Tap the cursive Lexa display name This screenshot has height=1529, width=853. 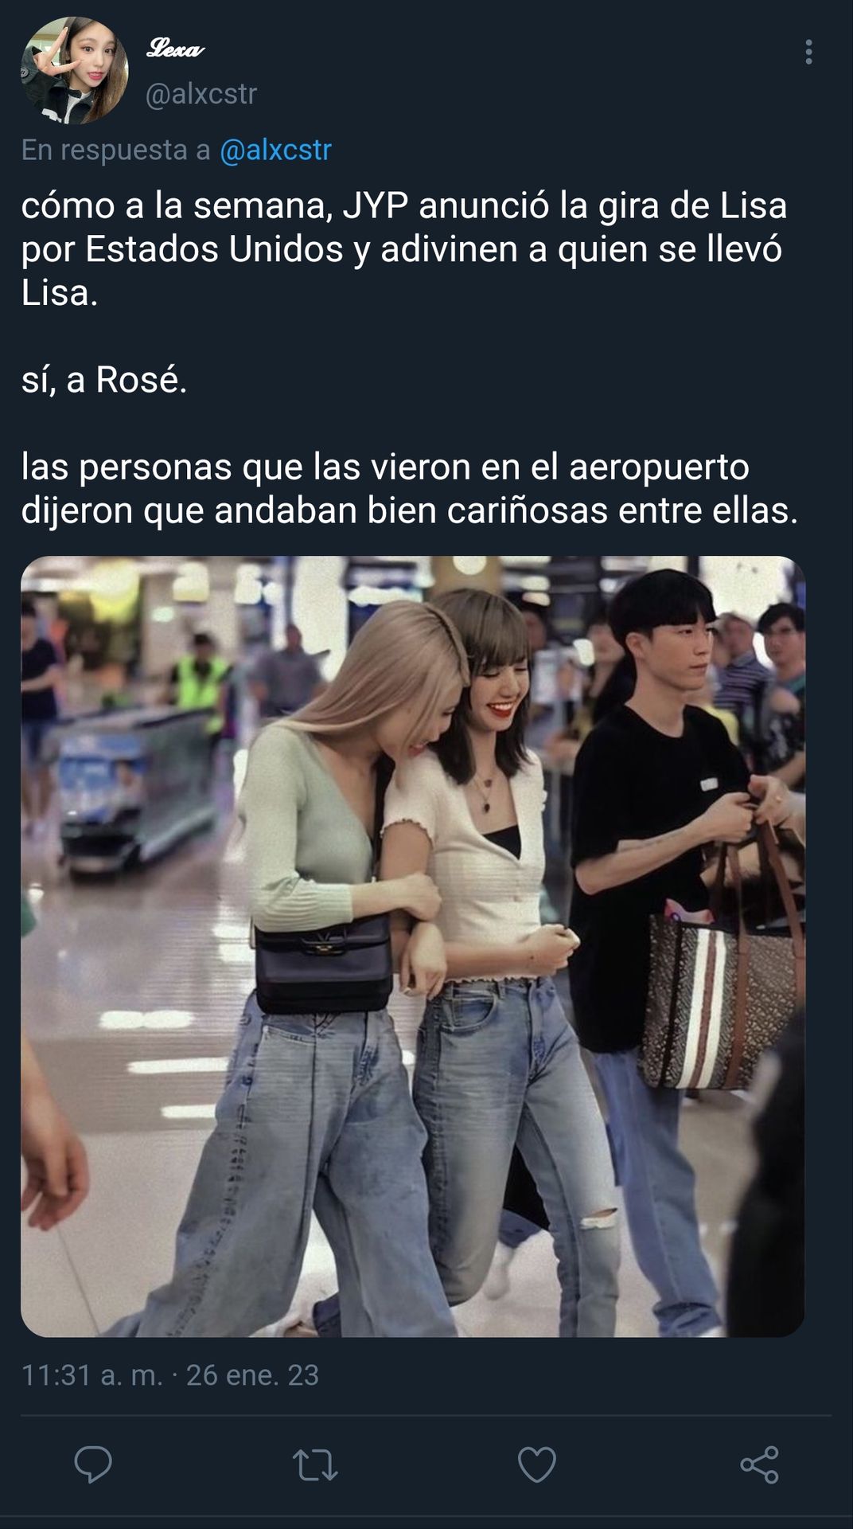coord(175,49)
